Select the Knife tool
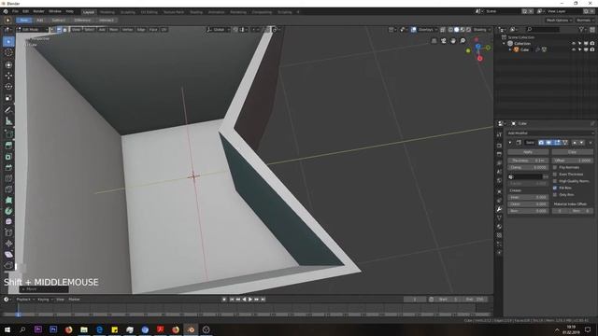Image resolution: width=598 pixels, height=336 pixels. tap(8, 189)
